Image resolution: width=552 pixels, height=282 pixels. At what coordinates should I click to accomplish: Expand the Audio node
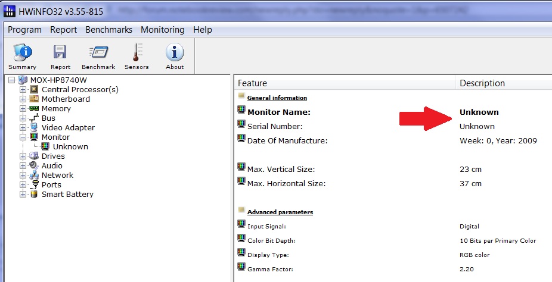tap(23, 165)
